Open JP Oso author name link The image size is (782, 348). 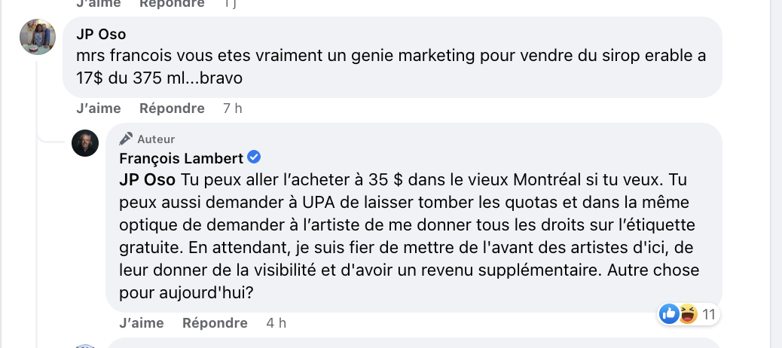tap(101, 34)
